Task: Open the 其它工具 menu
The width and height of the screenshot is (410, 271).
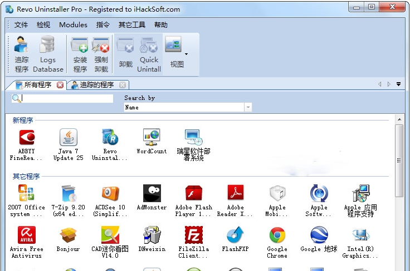Action: point(132,25)
